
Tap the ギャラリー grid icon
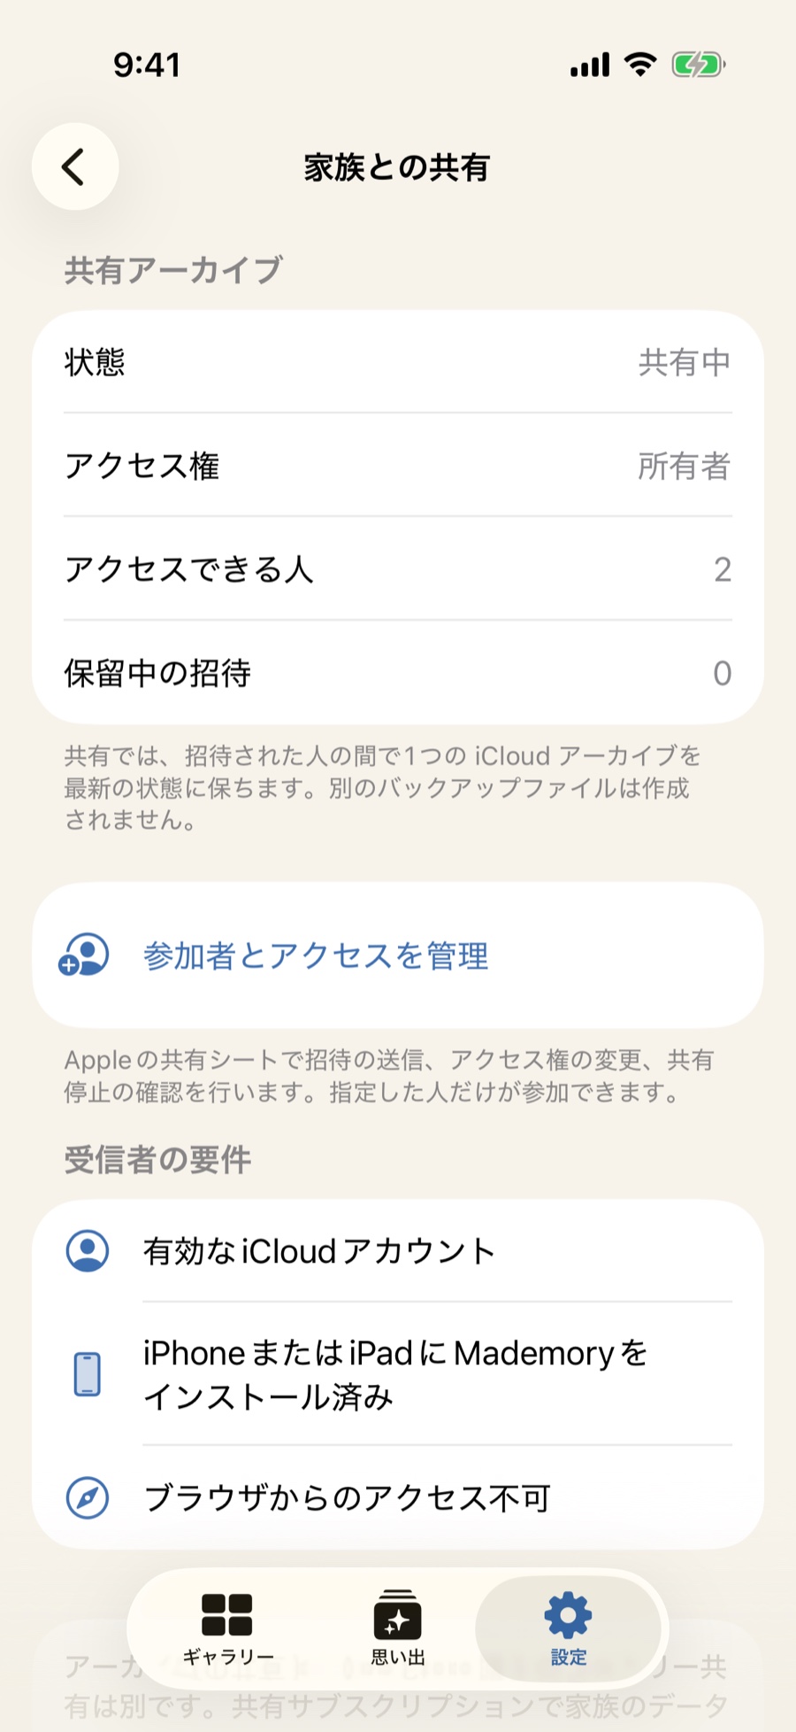(227, 1614)
